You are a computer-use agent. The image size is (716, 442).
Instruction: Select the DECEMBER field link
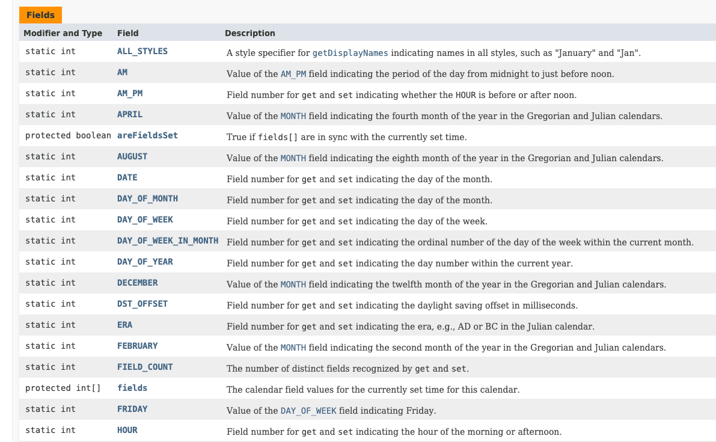point(138,283)
